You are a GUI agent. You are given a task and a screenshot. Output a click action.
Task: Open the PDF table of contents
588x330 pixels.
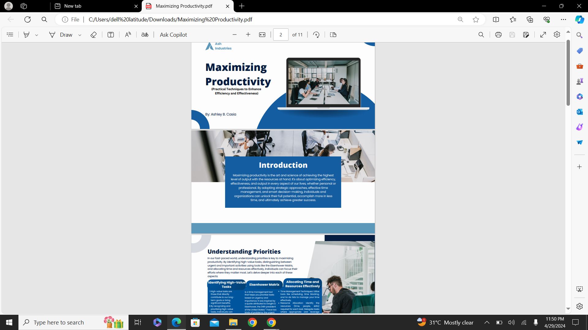[10, 35]
